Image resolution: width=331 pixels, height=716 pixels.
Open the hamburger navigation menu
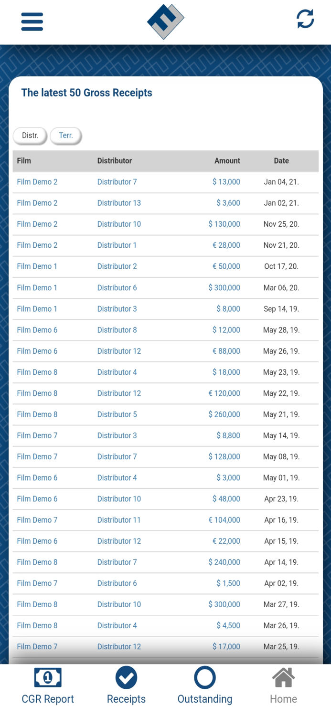tap(32, 21)
